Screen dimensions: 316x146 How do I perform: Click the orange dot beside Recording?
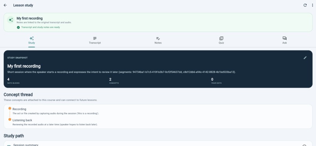[10, 108]
